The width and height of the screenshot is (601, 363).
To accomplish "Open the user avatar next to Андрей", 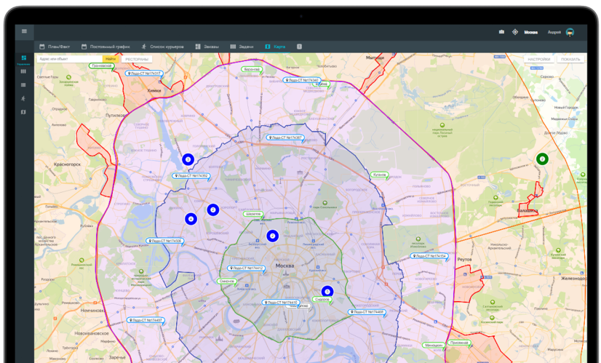I will tap(570, 32).
